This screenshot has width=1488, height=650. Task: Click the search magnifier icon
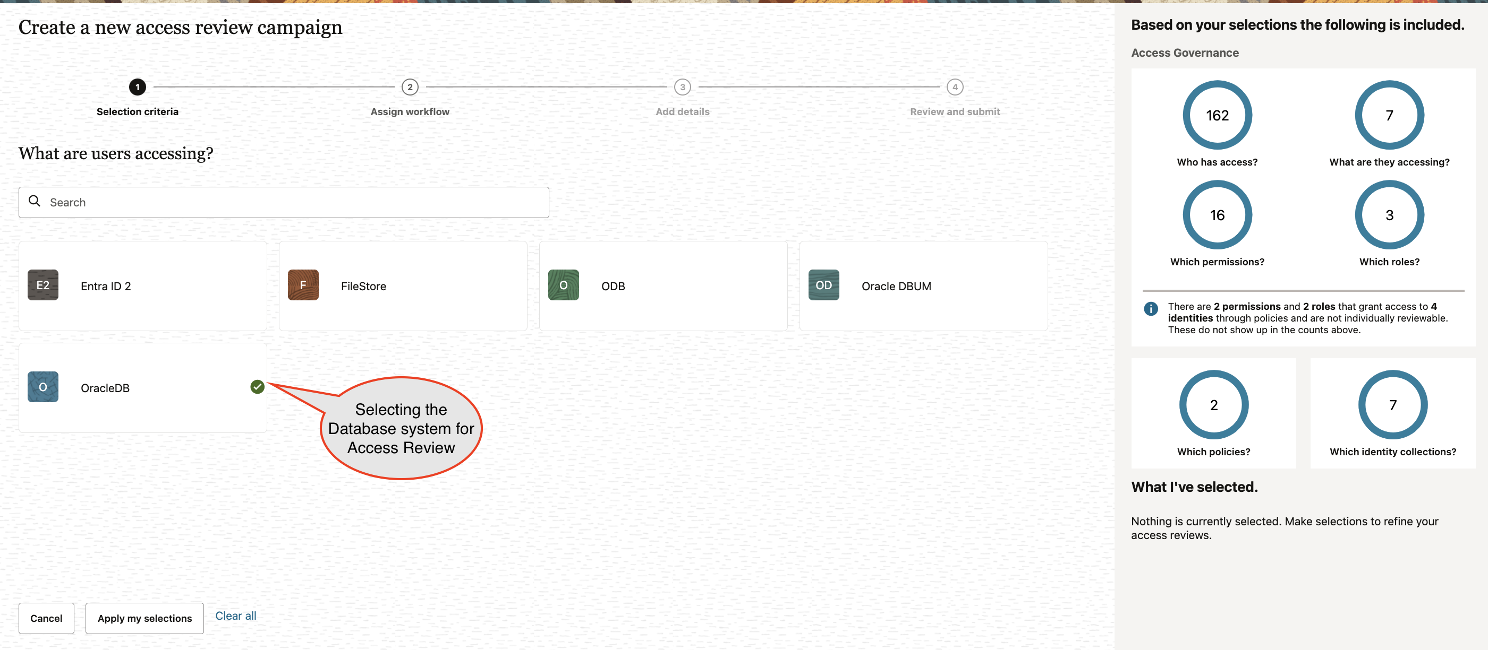click(35, 201)
